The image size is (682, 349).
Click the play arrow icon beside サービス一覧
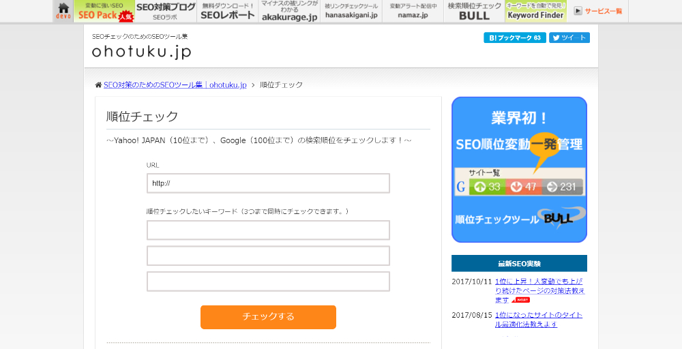[x=578, y=12]
